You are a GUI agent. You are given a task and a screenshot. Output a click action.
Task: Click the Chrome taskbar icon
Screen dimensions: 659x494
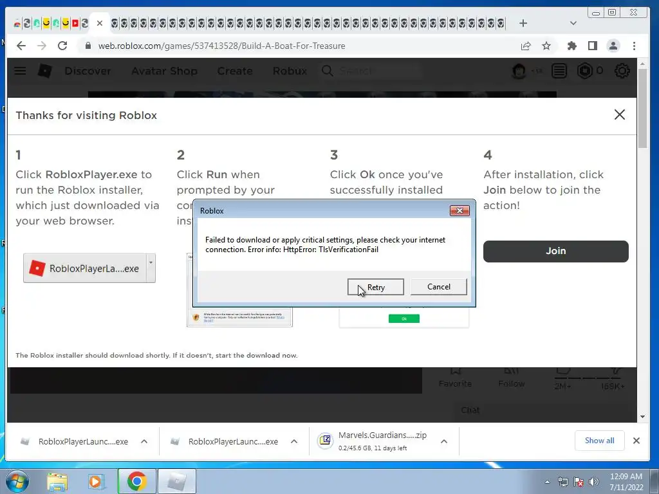(137, 481)
